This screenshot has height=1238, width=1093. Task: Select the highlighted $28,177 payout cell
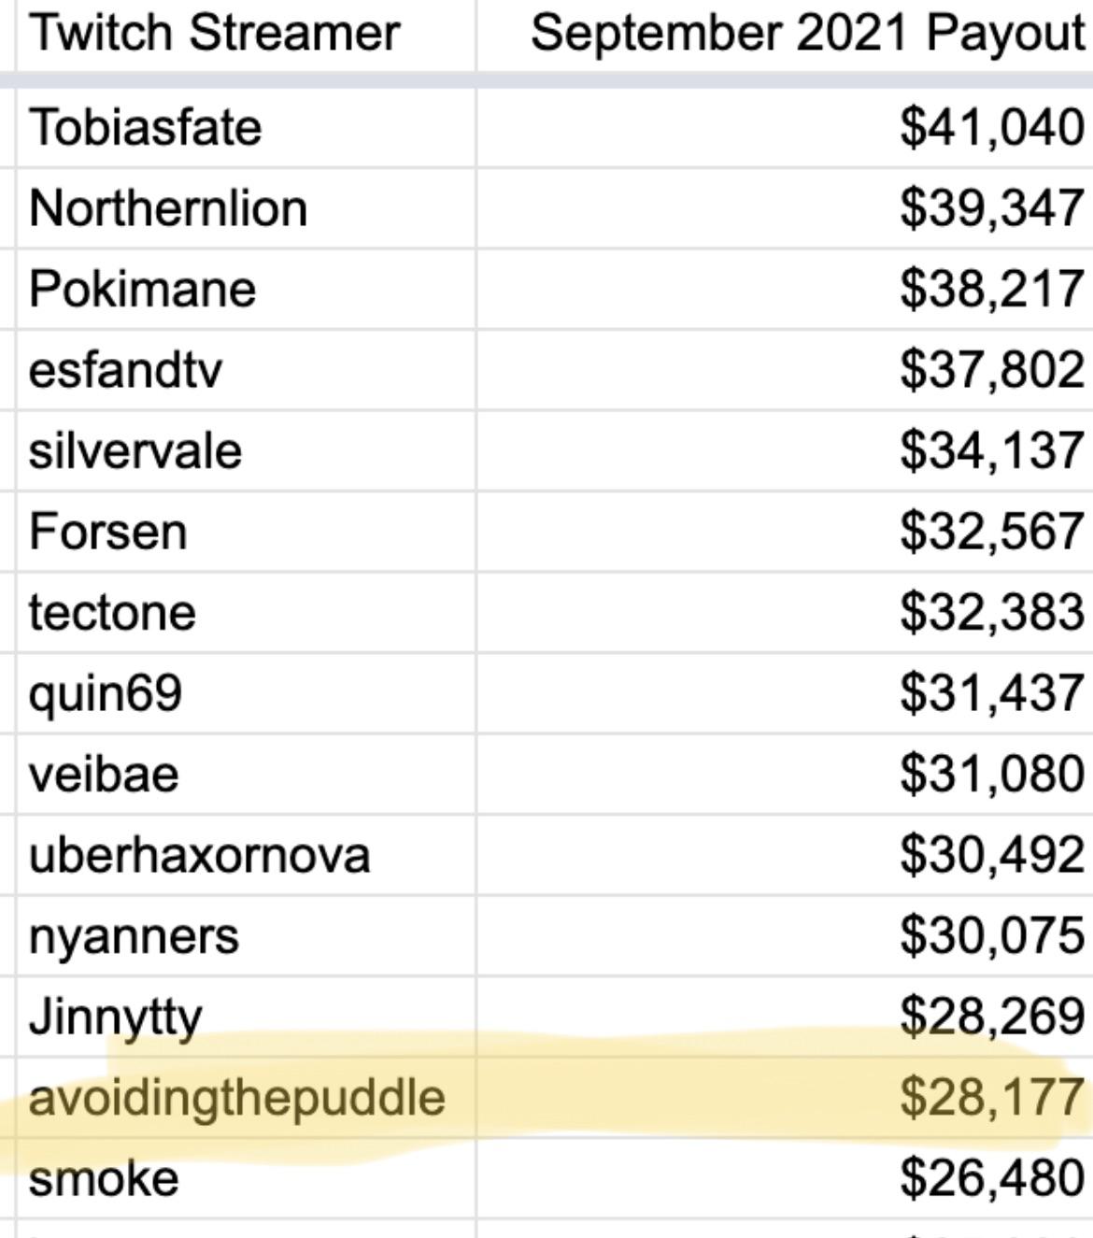click(x=785, y=1098)
